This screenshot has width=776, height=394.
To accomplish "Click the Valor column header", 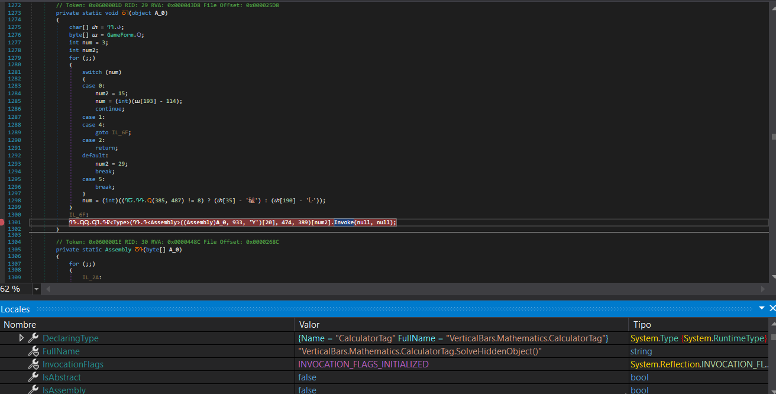I will point(309,324).
